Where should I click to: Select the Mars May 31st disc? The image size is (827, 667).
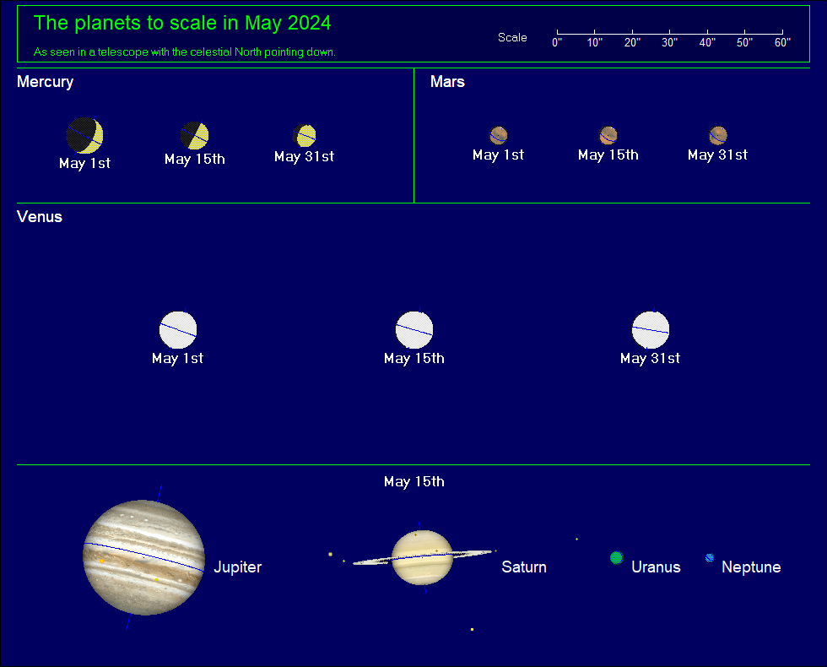718,135
